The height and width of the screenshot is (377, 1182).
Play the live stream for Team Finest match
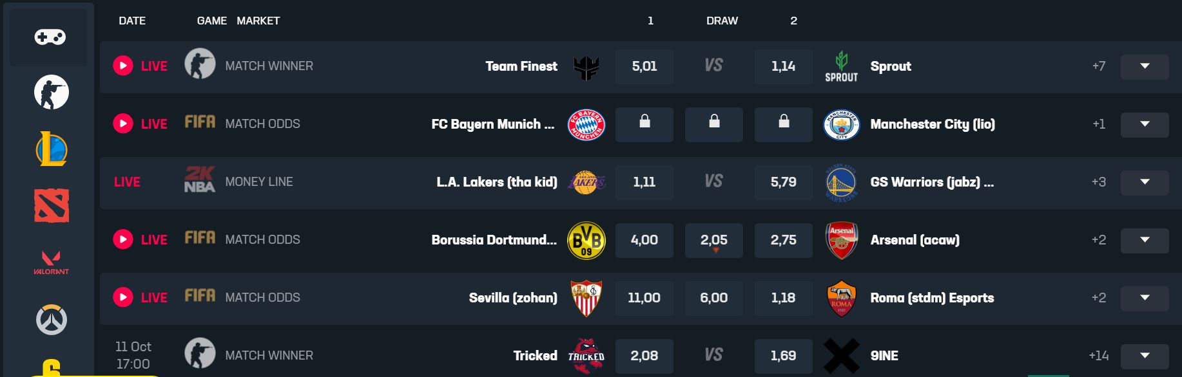coord(122,66)
